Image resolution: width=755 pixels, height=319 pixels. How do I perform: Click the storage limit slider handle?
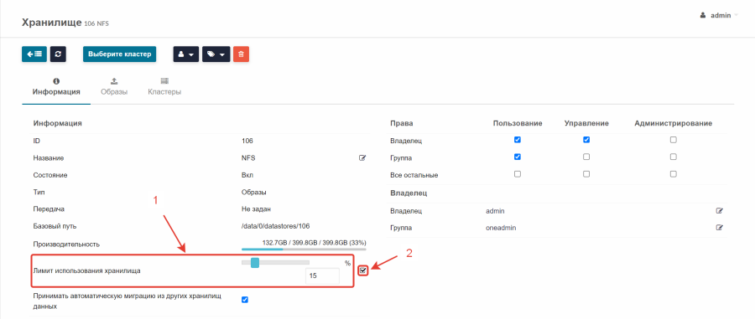pyautogui.click(x=255, y=263)
